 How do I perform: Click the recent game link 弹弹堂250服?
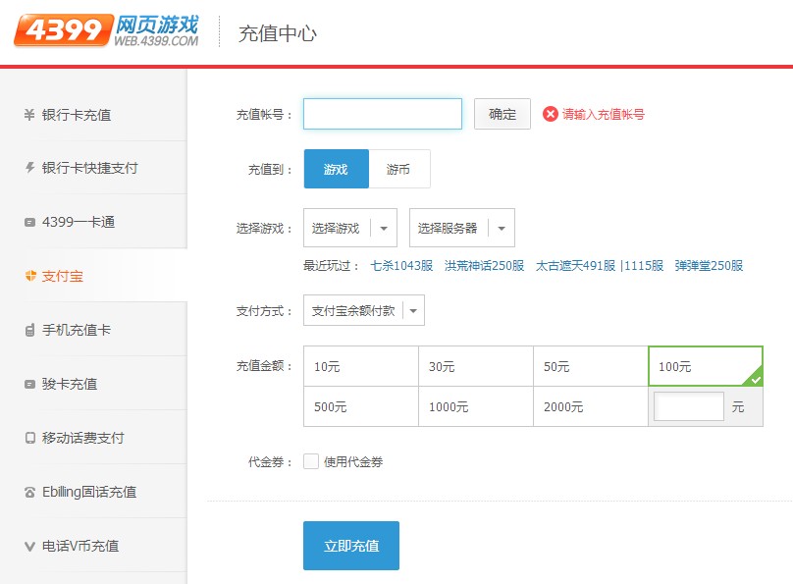pyautogui.click(x=709, y=266)
